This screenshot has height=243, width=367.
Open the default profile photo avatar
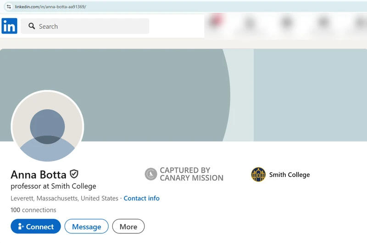[47, 126]
